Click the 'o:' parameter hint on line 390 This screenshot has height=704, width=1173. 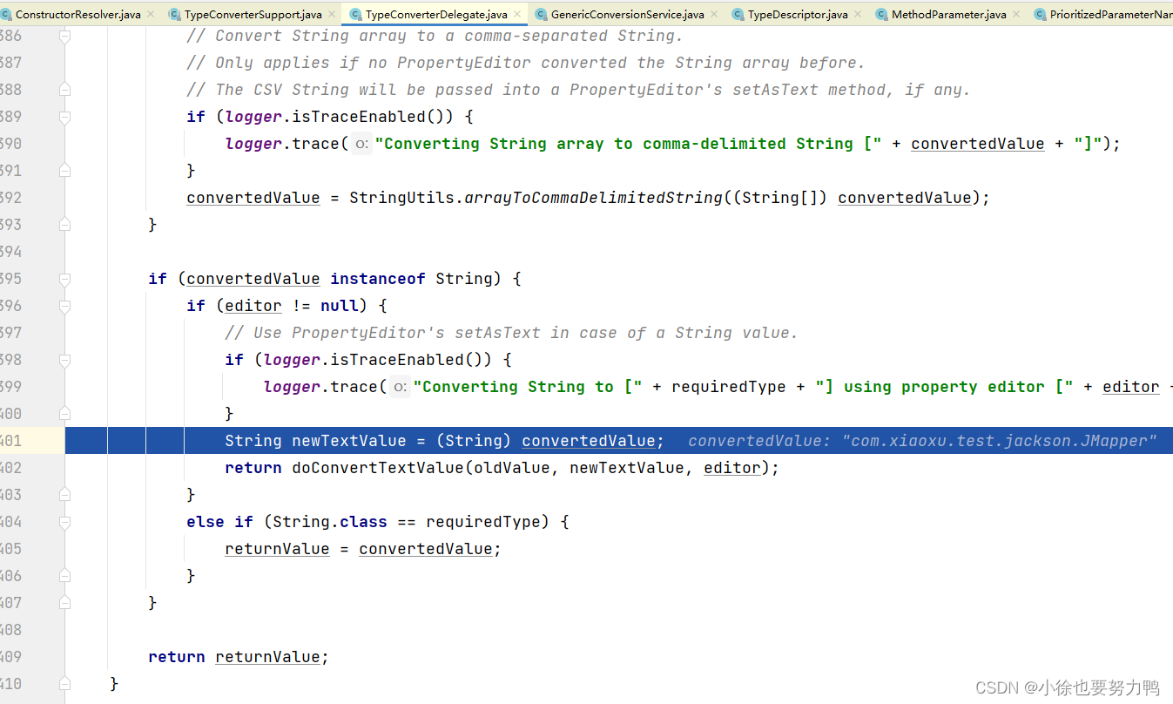[x=362, y=145]
